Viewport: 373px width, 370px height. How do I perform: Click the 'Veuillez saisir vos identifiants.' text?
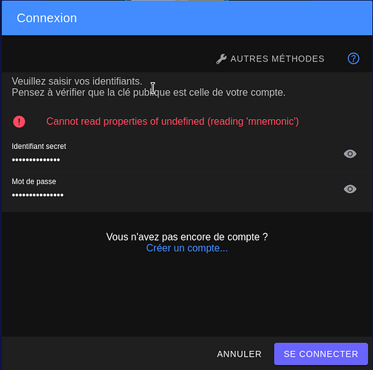coord(77,81)
